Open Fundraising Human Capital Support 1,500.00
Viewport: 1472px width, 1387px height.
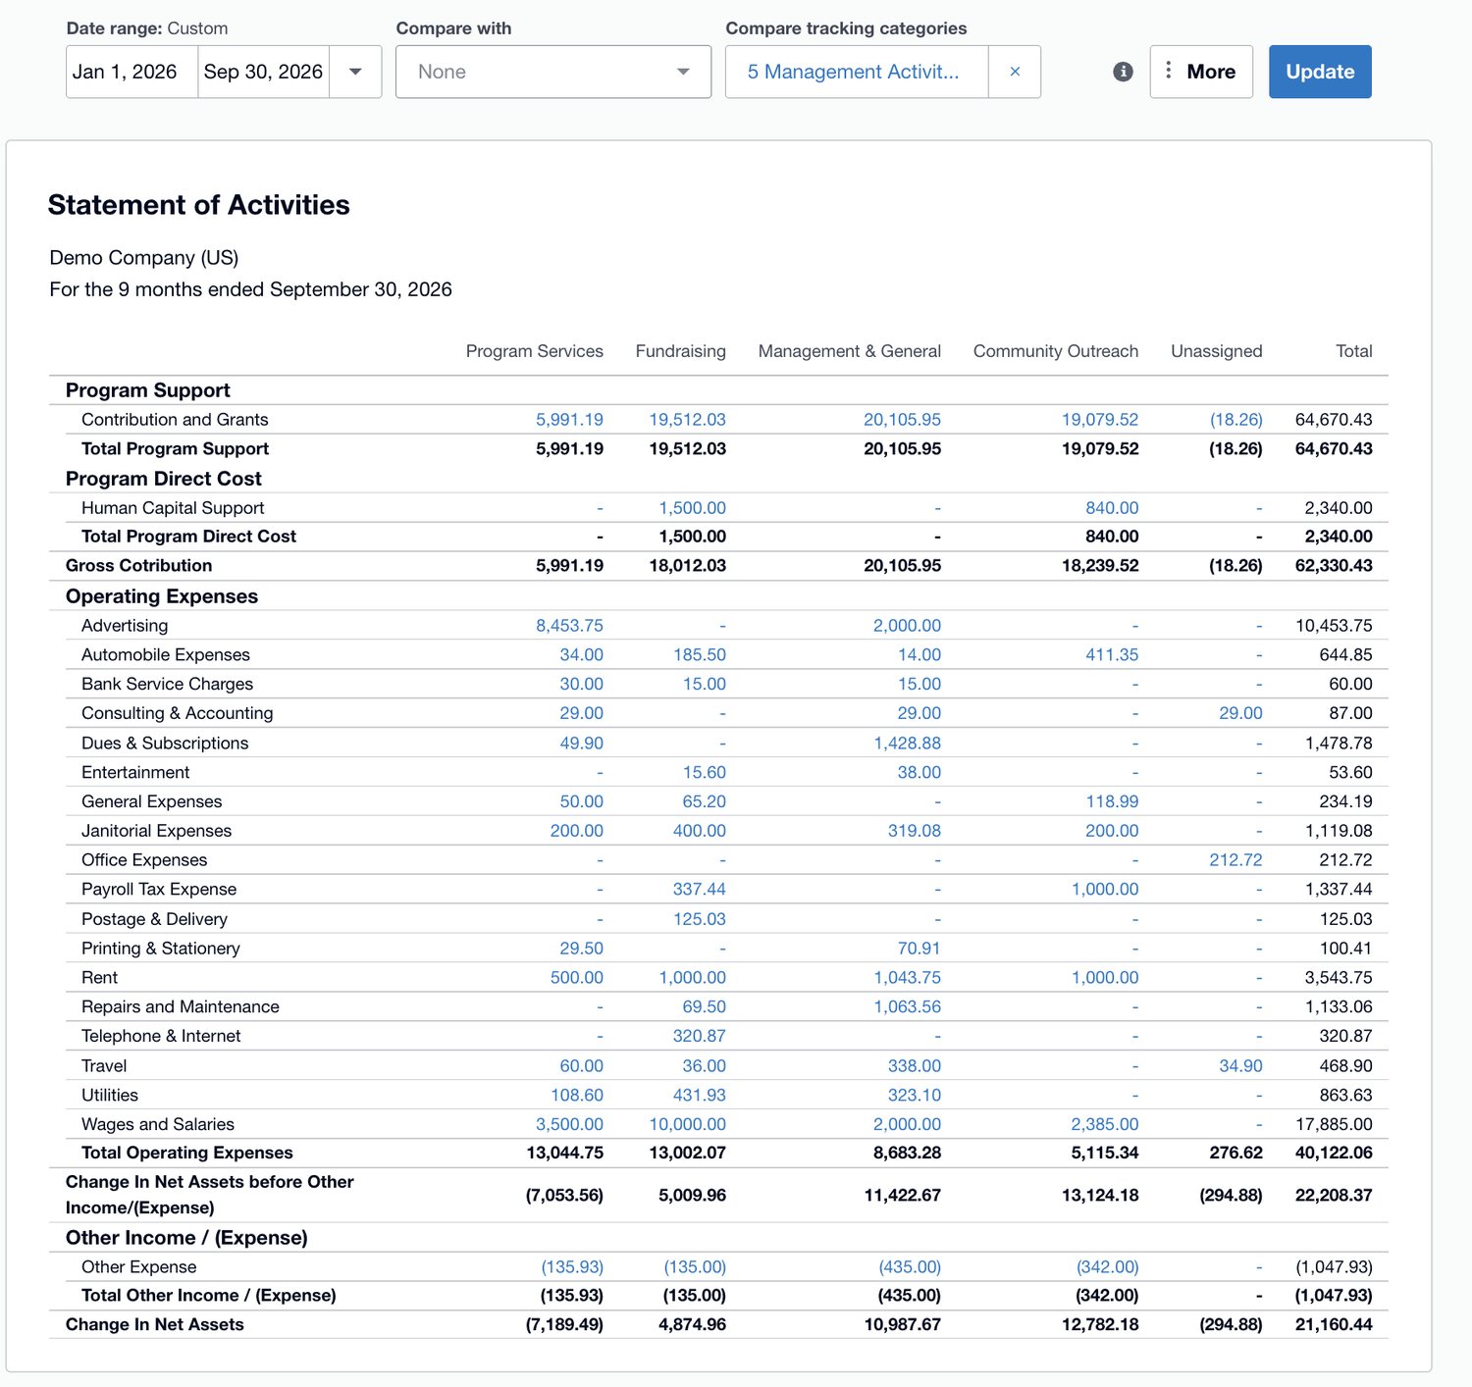tap(692, 508)
